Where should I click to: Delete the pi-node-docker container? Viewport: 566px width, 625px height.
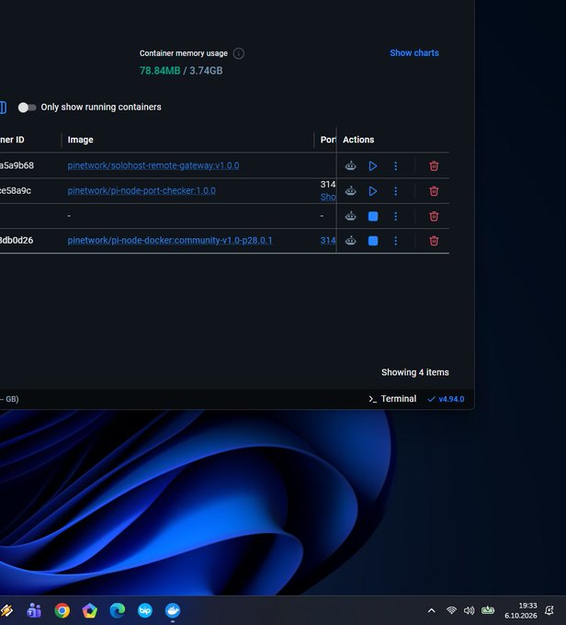click(434, 241)
